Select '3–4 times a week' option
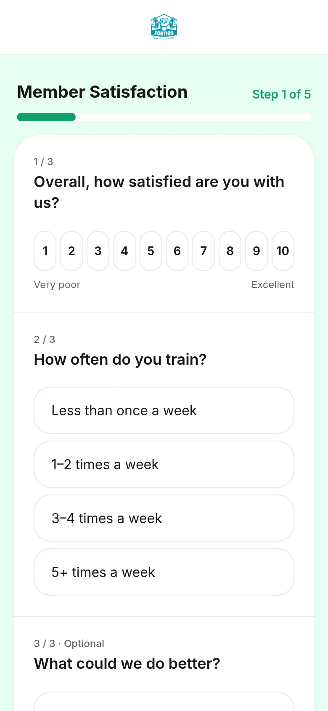The height and width of the screenshot is (711, 328). 164,518
